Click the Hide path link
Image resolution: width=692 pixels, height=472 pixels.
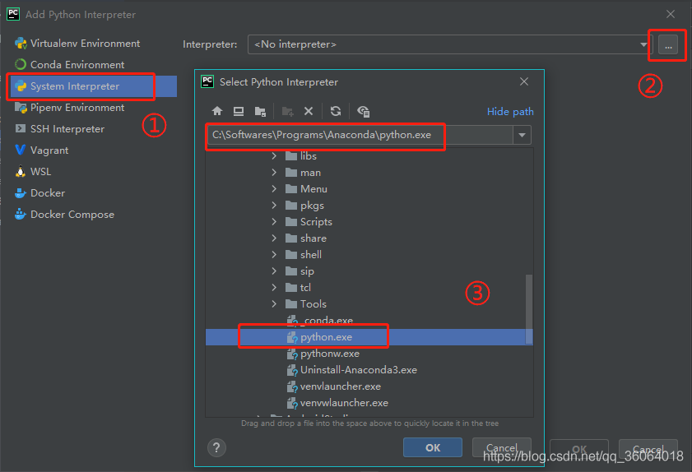510,111
